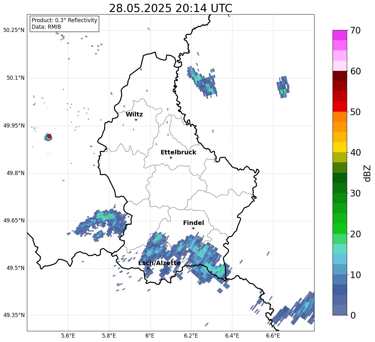This screenshot has height=342, width=375.
Task: Pick the dark green colorbar segment near 30
Action: (340, 188)
